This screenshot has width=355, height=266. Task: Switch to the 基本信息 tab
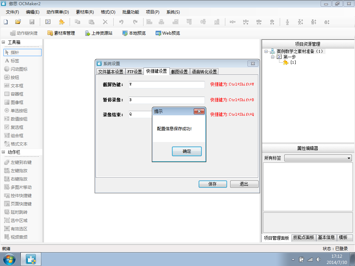pos(326,238)
